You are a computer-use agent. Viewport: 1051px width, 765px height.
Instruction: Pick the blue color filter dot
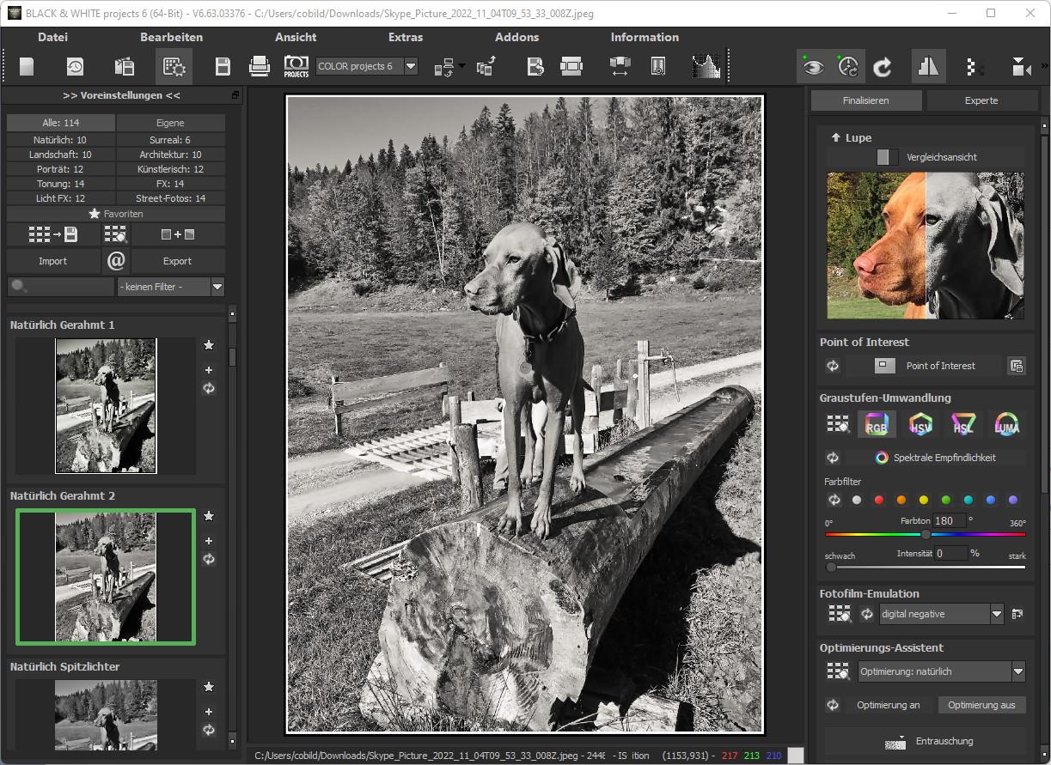coord(990,500)
